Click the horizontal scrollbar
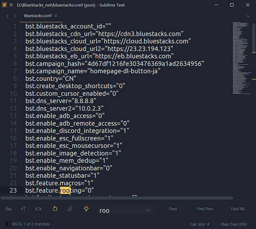Screen dimensions: 256x229 click(x=117, y=198)
